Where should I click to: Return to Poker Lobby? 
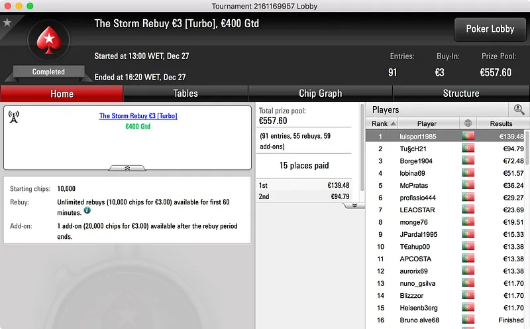click(x=490, y=29)
